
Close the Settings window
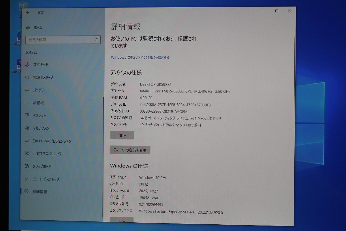pos(289,11)
